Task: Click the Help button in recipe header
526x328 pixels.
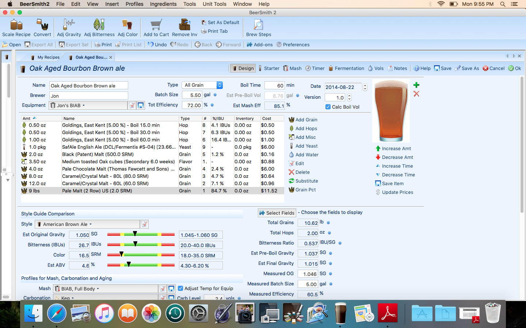Action: [422, 68]
